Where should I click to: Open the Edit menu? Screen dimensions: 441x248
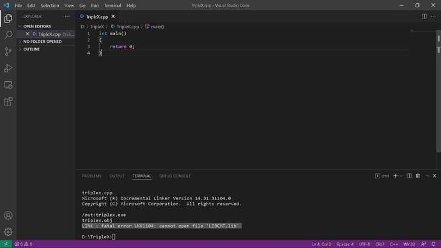pos(31,5)
